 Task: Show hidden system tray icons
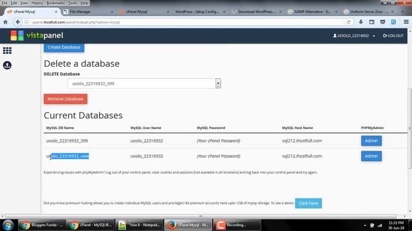tap(365, 225)
